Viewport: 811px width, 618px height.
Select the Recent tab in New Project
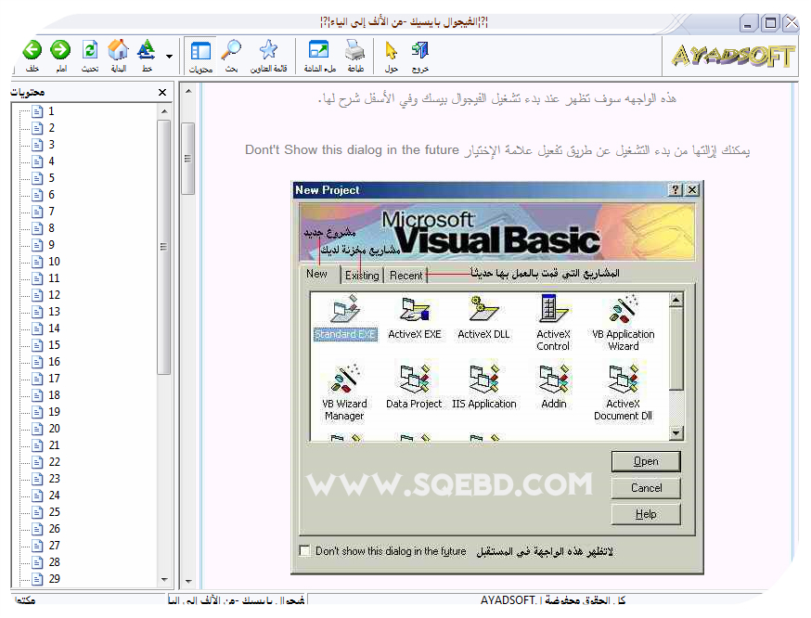406,276
